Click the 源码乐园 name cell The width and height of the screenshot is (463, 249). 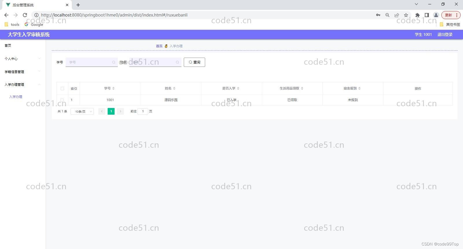click(x=171, y=100)
